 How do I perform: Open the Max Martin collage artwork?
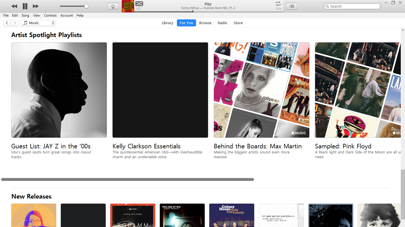point(262,90)
